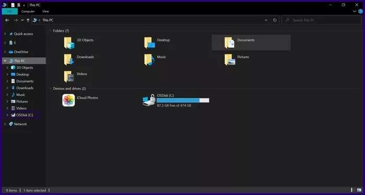Click the new folder icon in title bar
Viewport: 365px width, 195px height.
pos(19,5)
